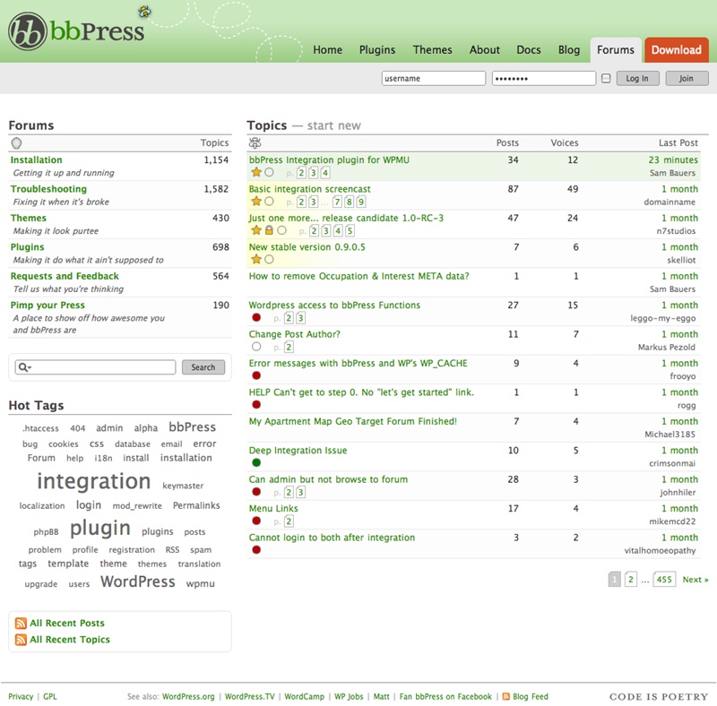Open the Privacy link in the footer
This screenshot has width=717, height=706.
(x=21, y=696)
